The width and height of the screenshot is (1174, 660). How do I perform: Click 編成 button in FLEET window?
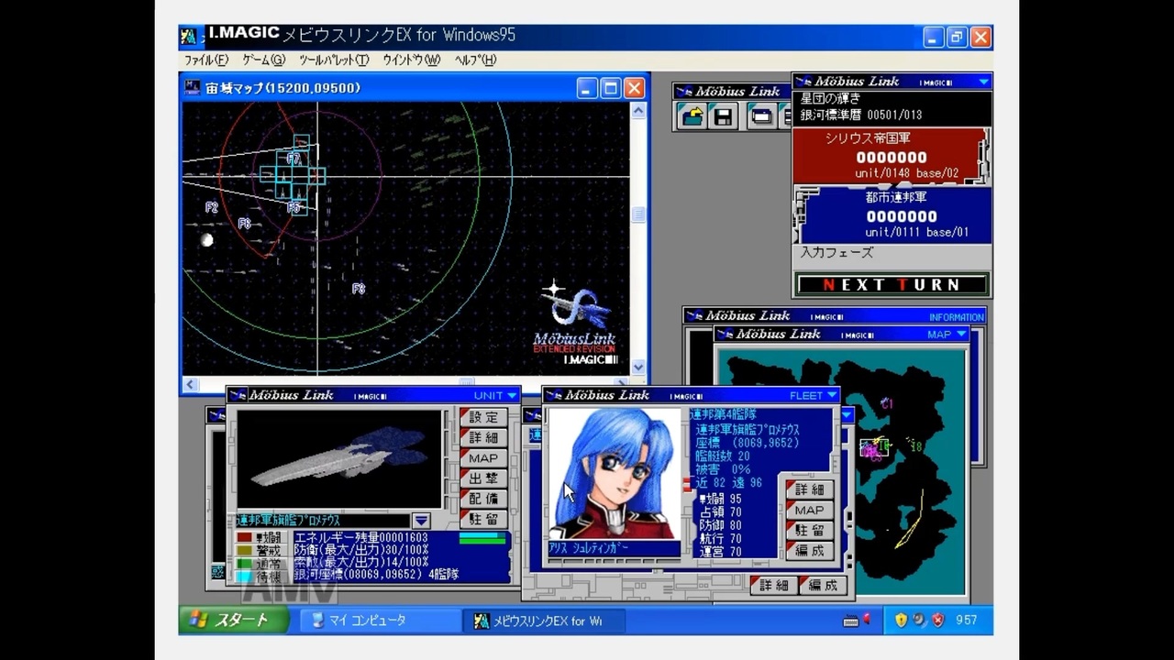coord(810,550)
